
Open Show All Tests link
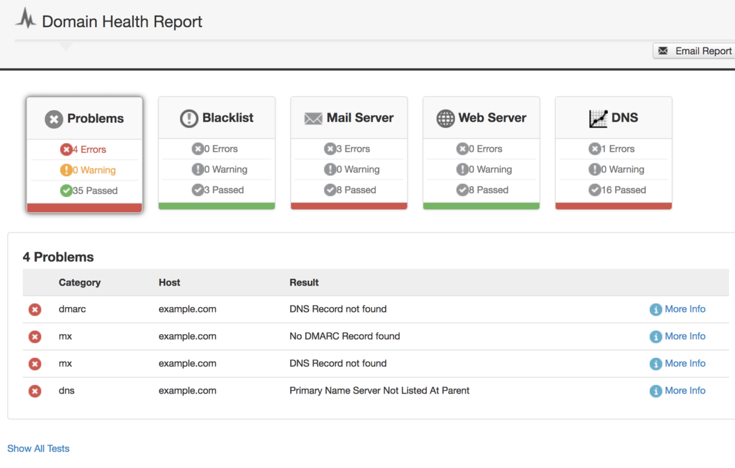(x=38, y=449)
